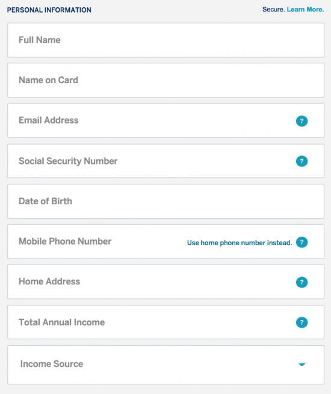Focus the Total Annual Income field
331x394 pixels.
pyautogui.click(x=165, y=322)
